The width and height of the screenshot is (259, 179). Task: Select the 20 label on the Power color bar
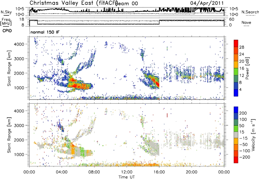[x=242, y=61]
